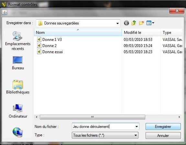The image size is (186, 145).
Task: Open Emplacements récents shortcut
Action: (x=18, y=41)
